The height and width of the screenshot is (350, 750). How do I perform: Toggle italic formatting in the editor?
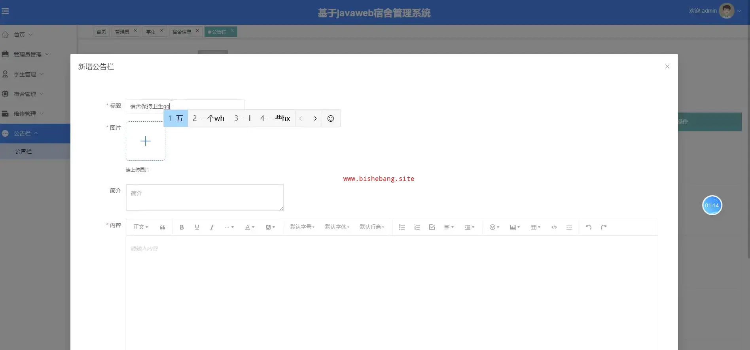pyautogui.click(x=212, y=227)
